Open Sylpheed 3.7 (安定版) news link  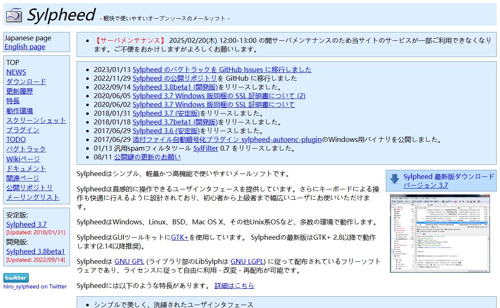[166, 113]
